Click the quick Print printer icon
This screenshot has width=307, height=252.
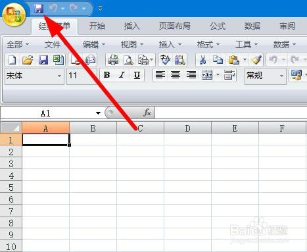113,60
